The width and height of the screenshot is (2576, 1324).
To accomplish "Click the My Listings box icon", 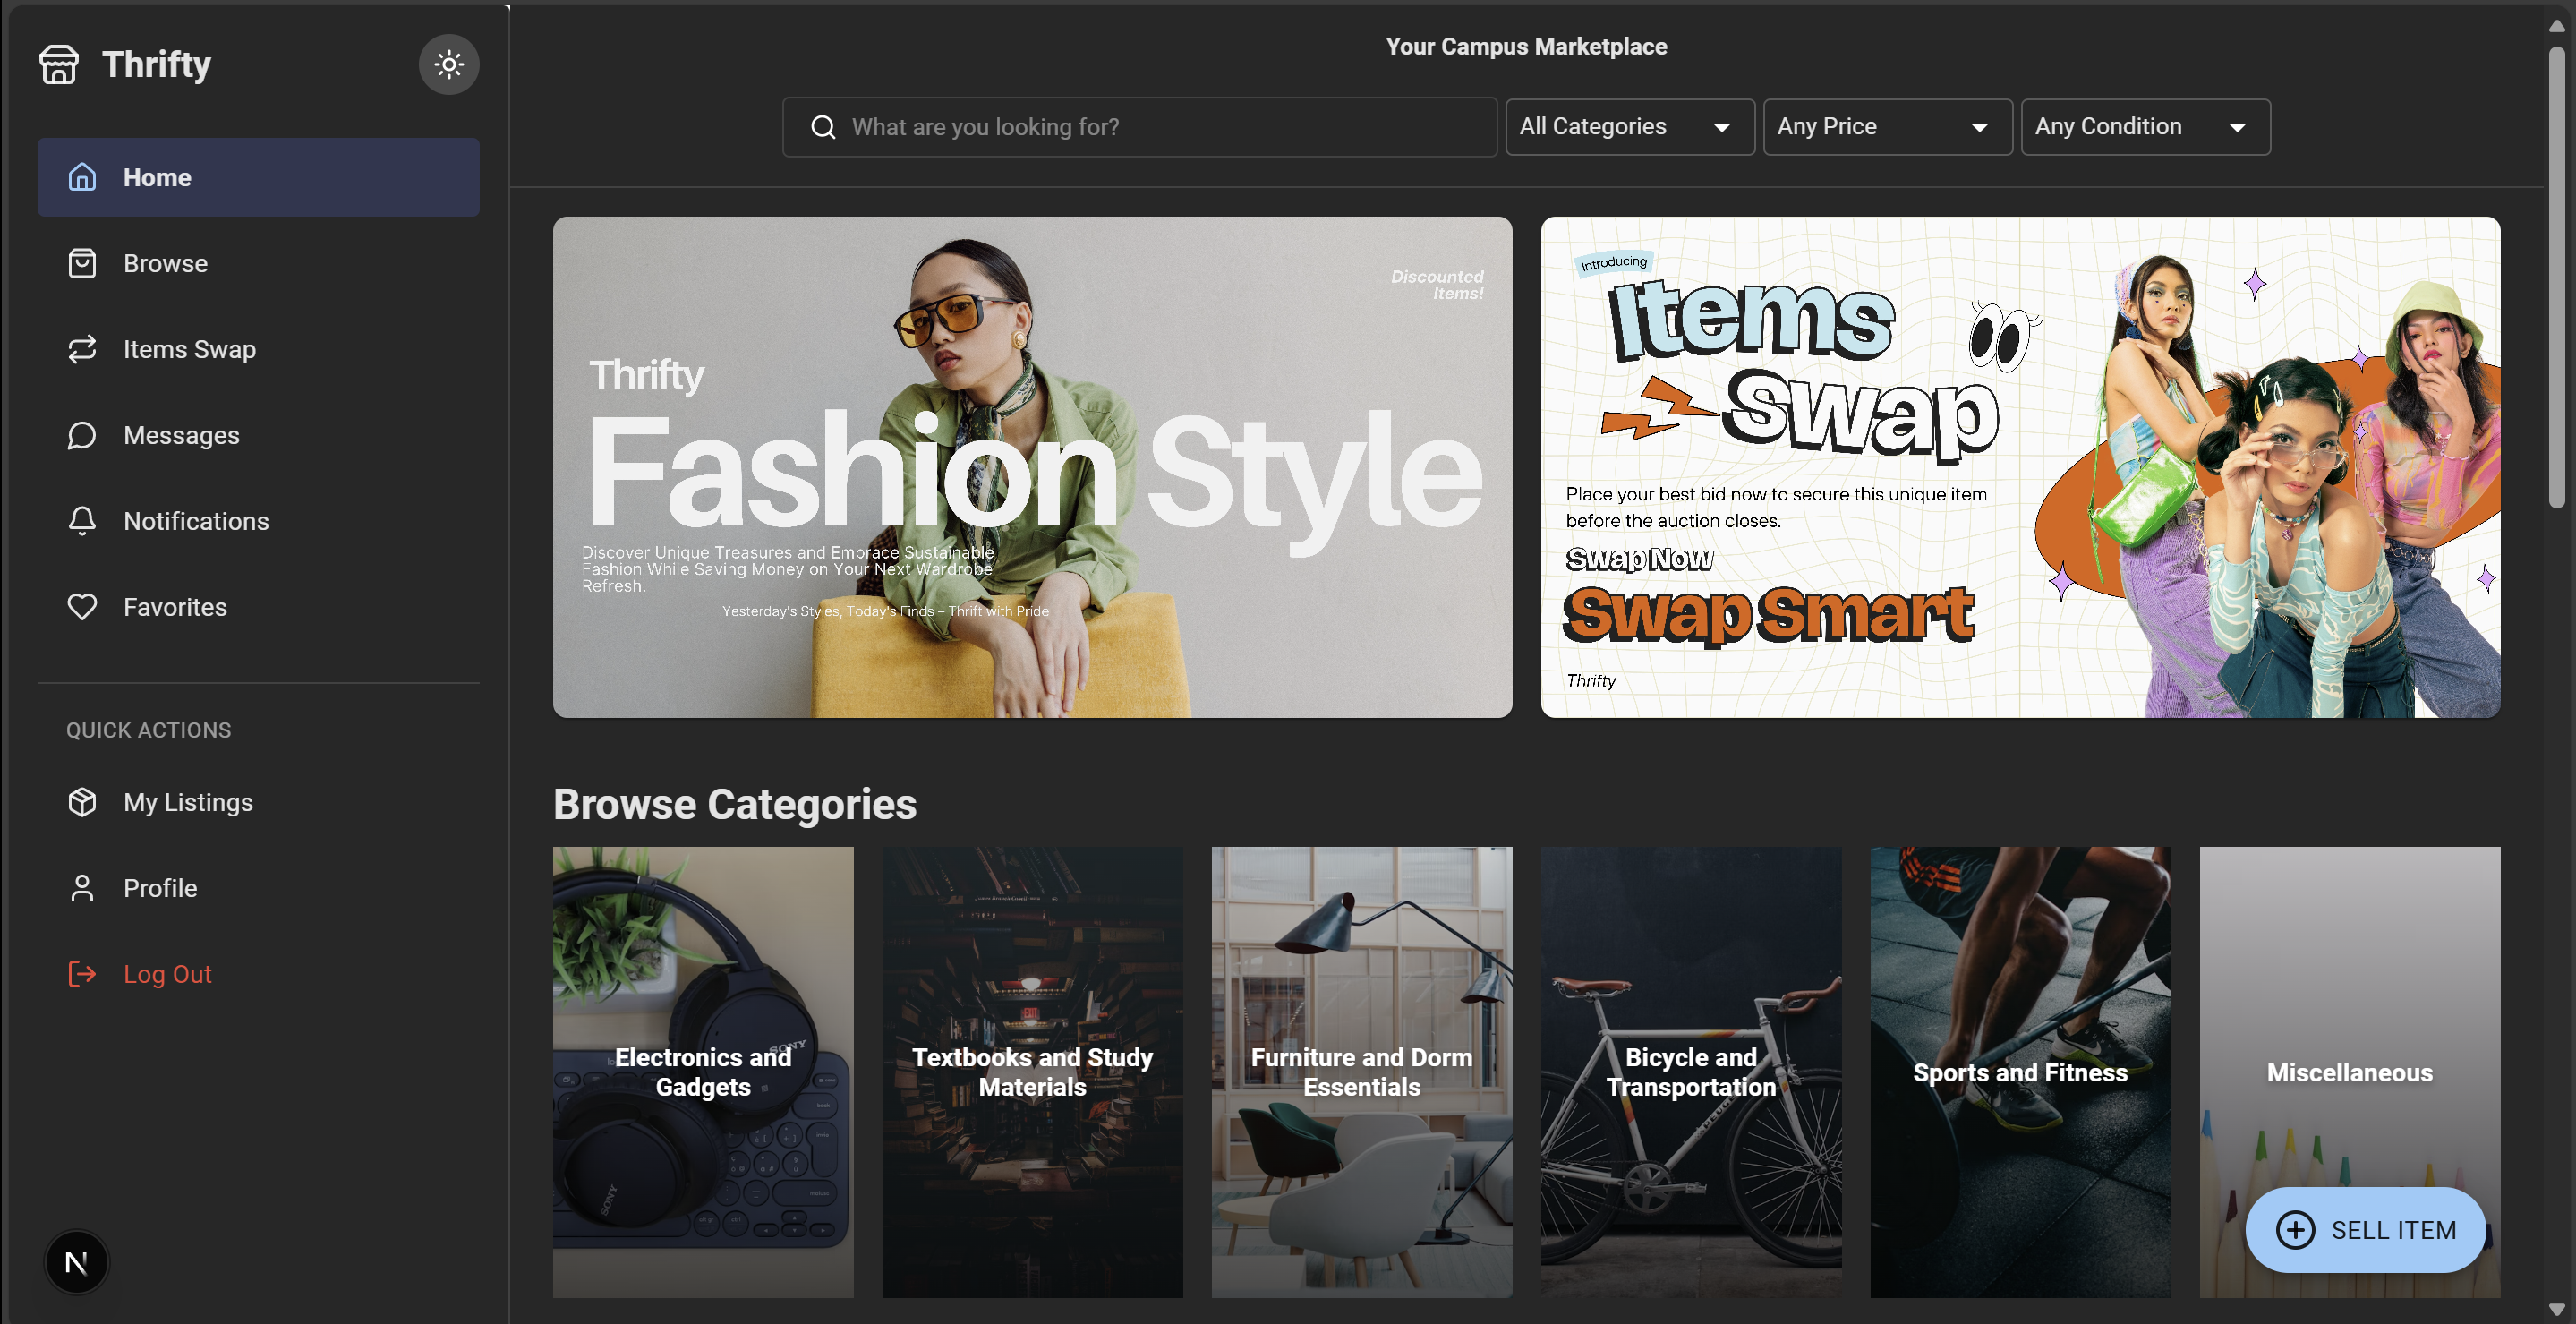I will 82,802.
